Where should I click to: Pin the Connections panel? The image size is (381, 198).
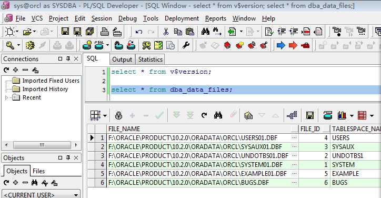pyautogui.click(x=68, y=58)
